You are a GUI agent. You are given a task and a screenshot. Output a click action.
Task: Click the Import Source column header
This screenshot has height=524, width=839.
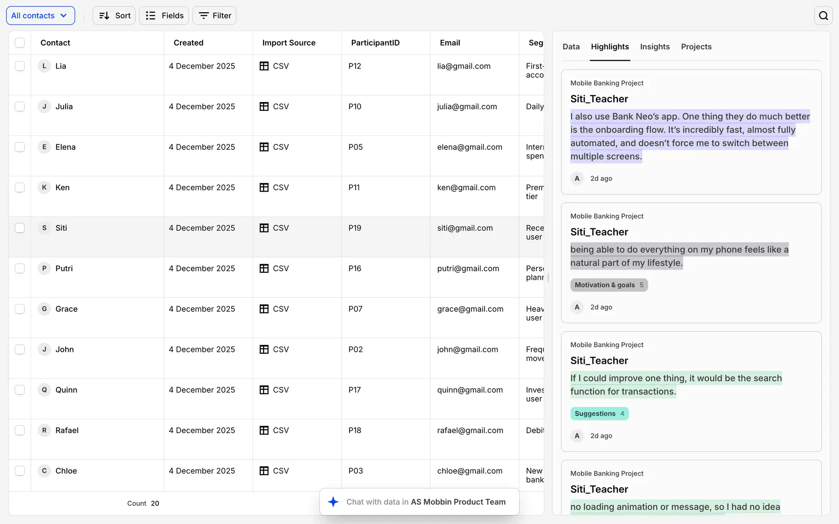[288, 43]
